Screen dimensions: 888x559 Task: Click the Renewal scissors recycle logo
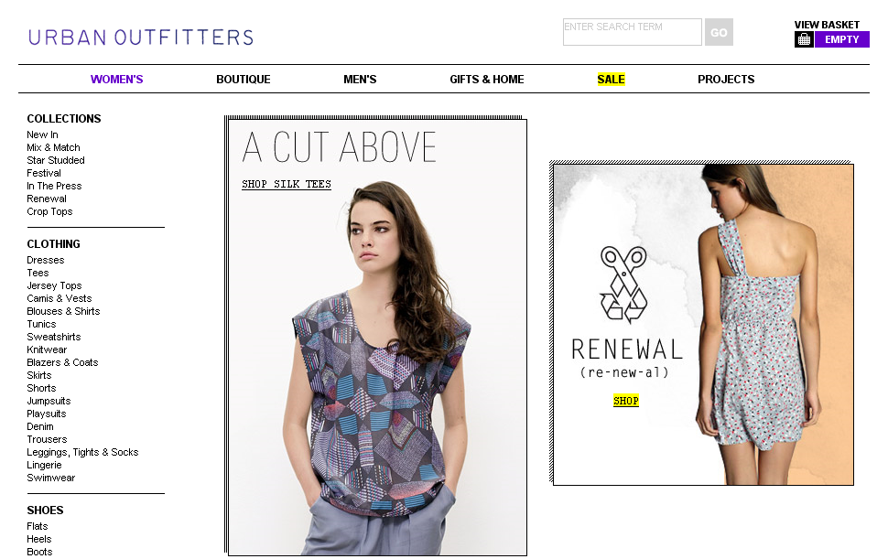pyautogui.click(x=623, y=285)
